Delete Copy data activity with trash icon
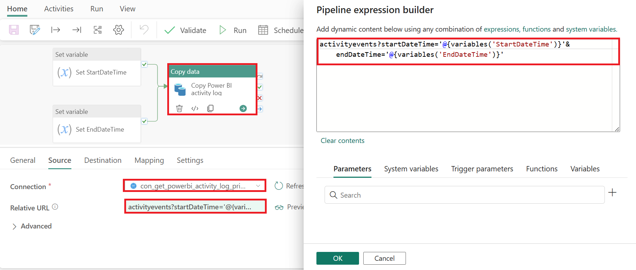 tap(179, 108)
